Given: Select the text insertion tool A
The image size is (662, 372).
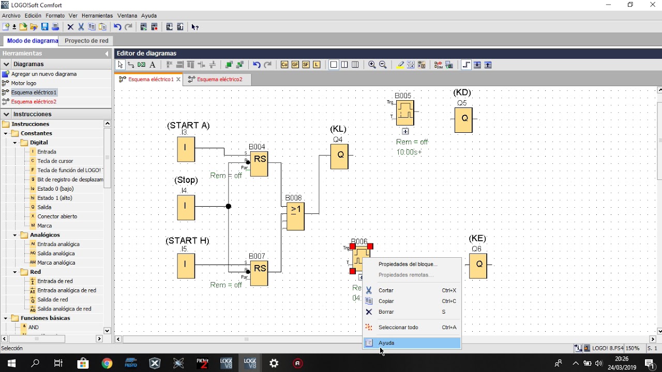Looking at the screenshot, I should 153,65.
